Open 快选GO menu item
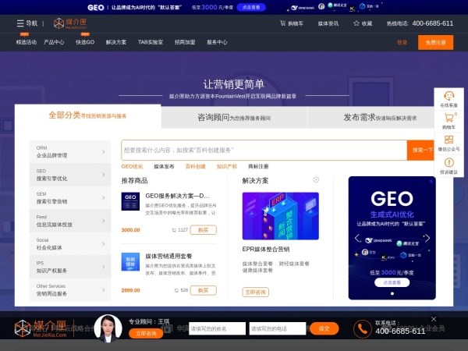The image size is (468, 351). (85, 42)
